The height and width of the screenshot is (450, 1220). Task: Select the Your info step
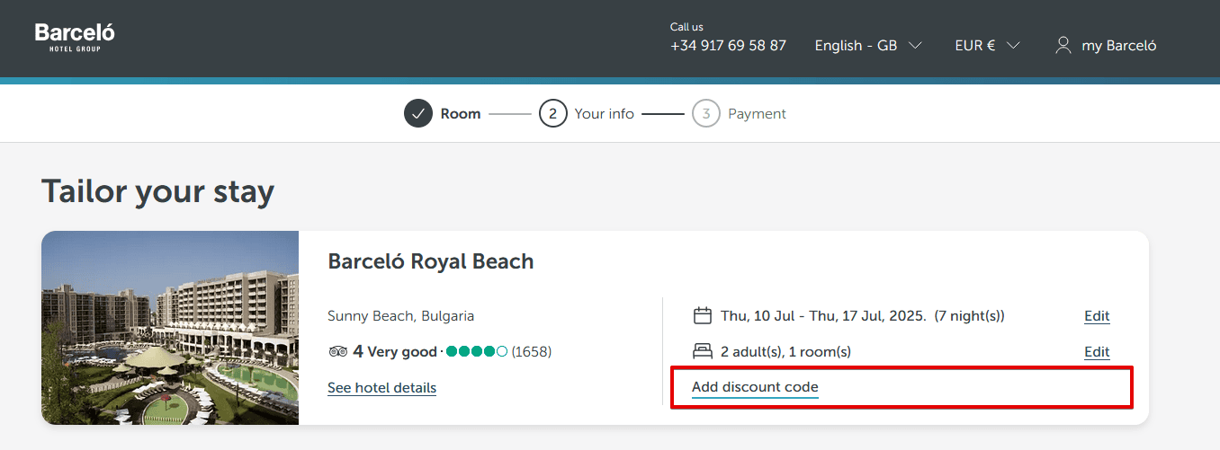(604, 114)
